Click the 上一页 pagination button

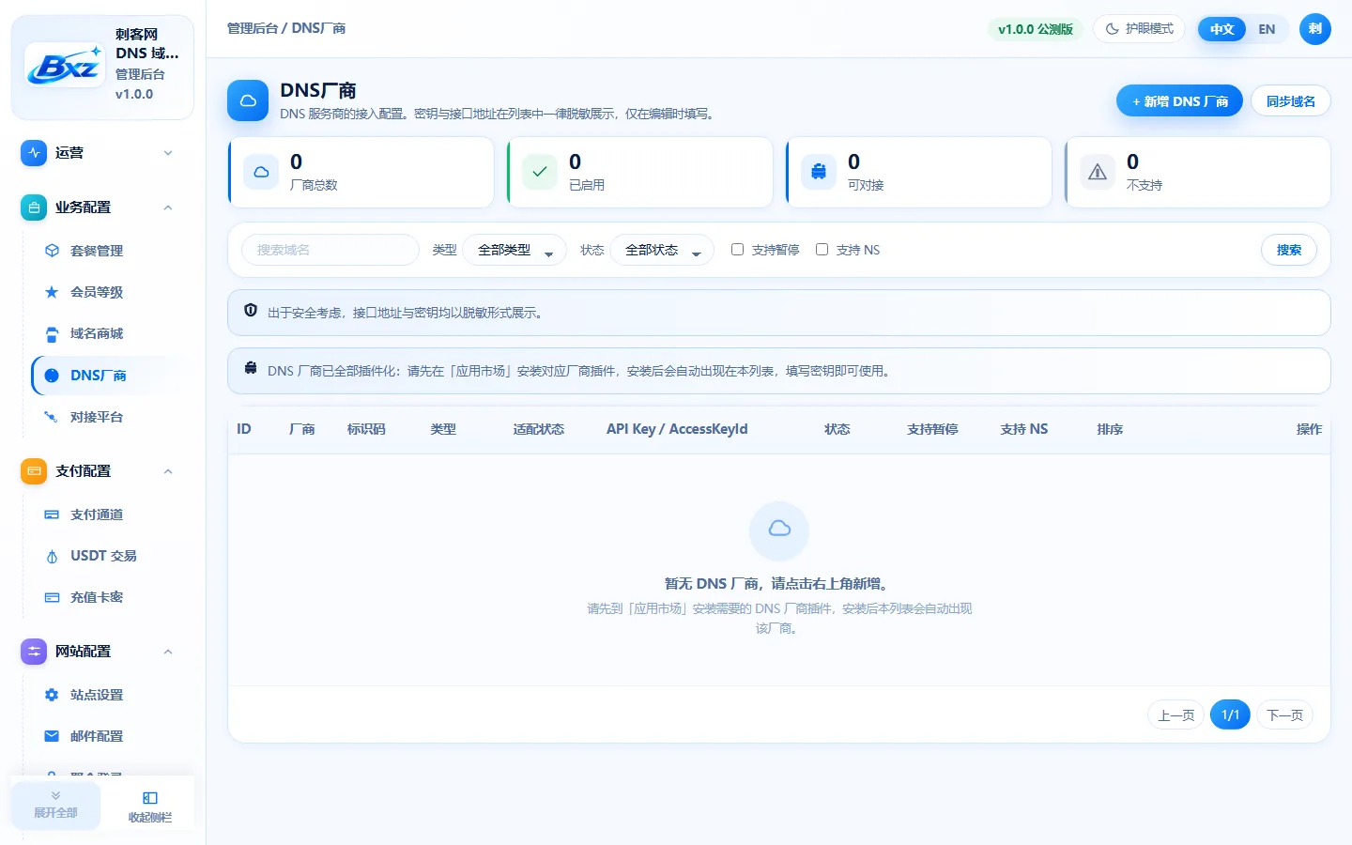point(1176,715)
